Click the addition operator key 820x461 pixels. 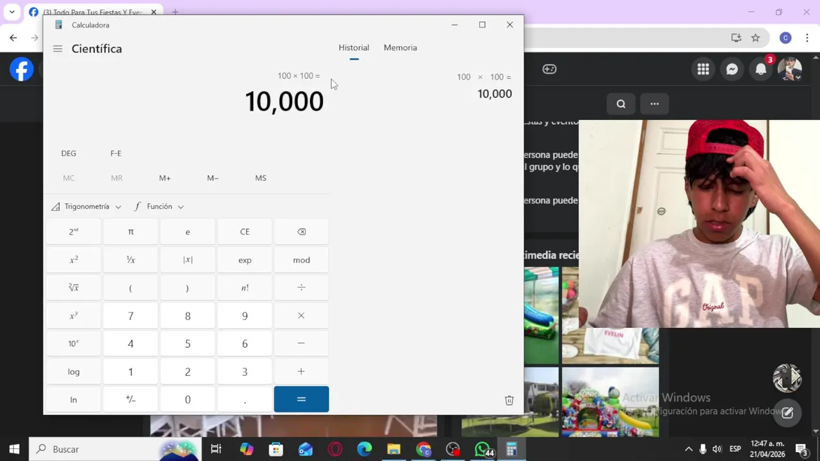(x=302, y=371)
